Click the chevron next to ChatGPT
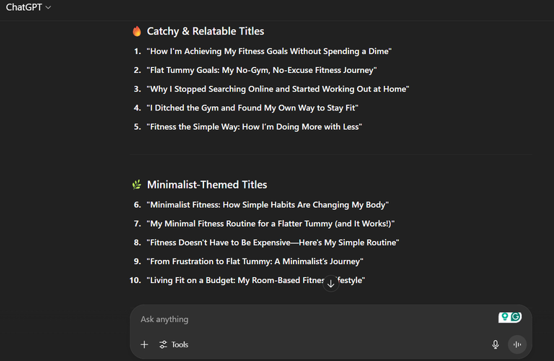 [x=48, y=7]
